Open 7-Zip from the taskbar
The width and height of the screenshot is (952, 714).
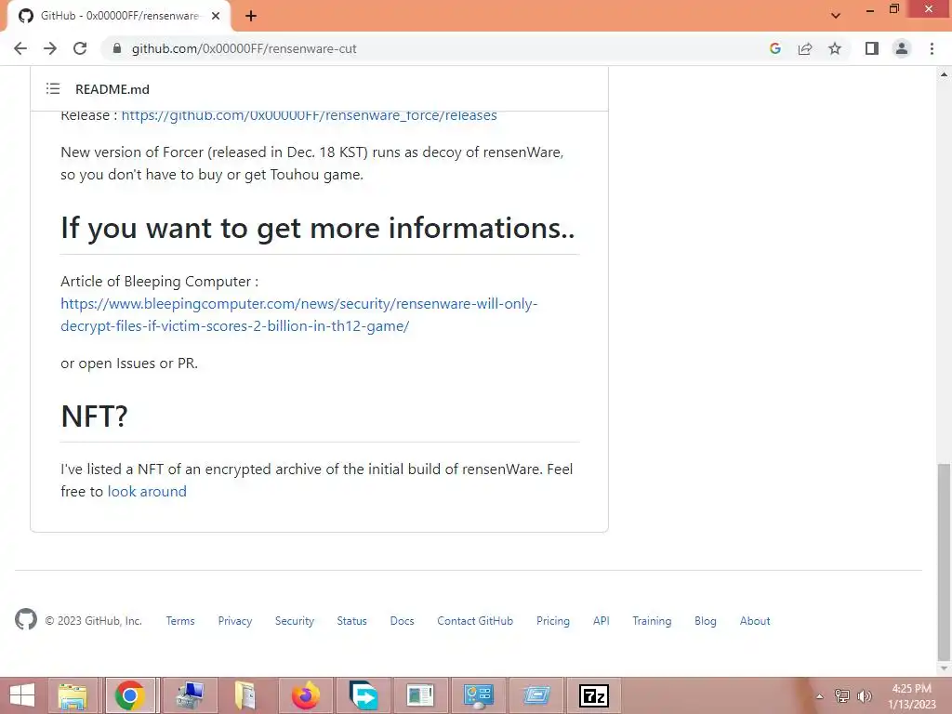coord(594,695)
